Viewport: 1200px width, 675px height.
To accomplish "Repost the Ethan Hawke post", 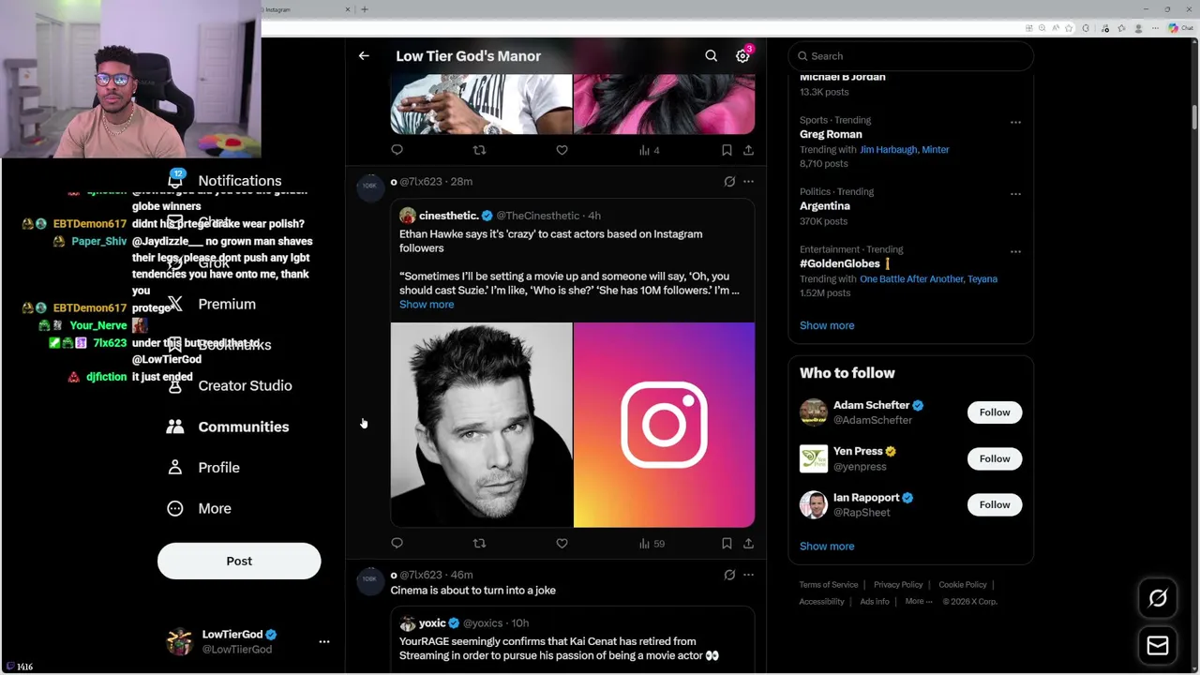I will point(479,543).
